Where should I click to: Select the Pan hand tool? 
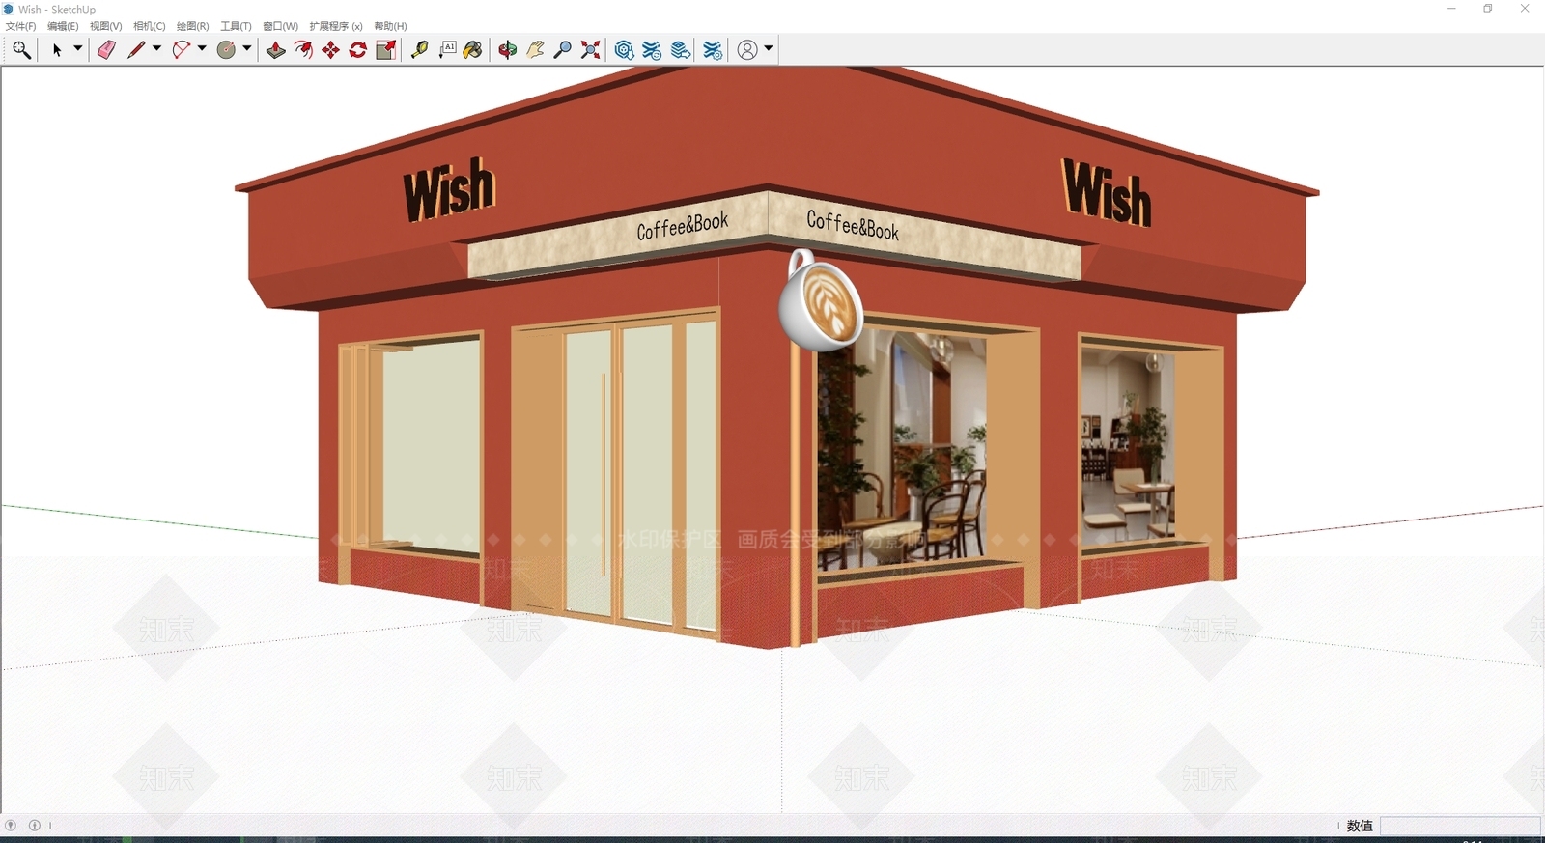(535, 50)
